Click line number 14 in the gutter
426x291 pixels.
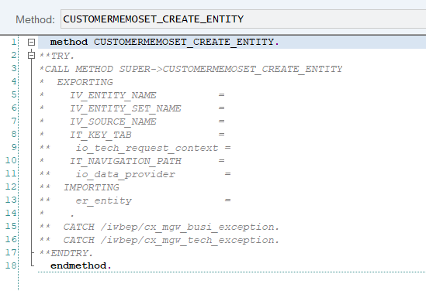pos(11,213)
